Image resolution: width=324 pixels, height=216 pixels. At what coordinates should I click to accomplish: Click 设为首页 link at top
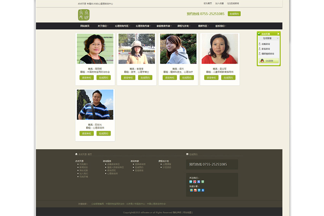pyautogui.click(x=208, y=3)
